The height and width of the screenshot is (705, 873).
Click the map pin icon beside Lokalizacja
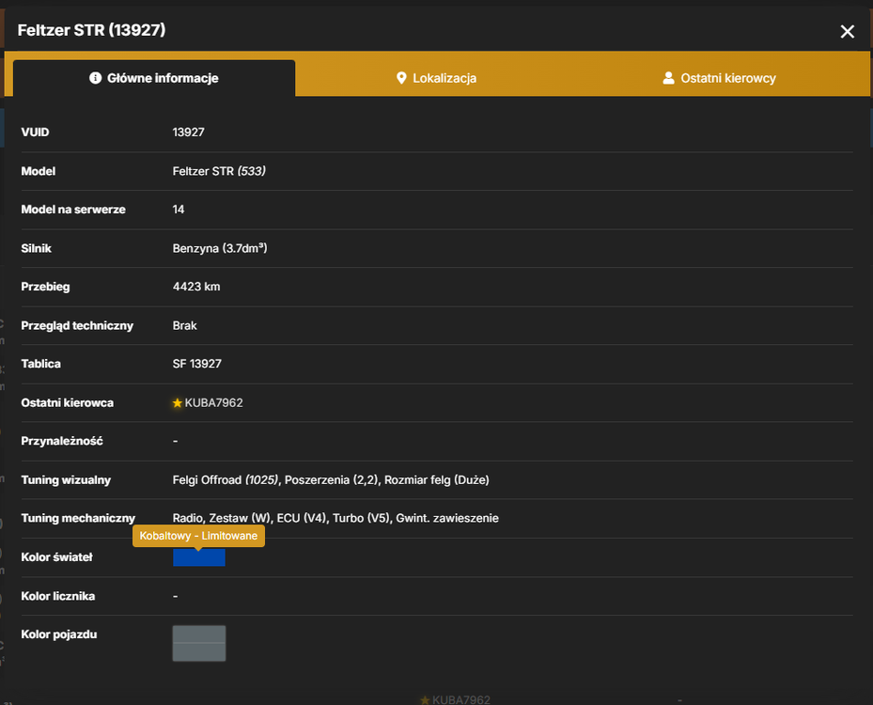[x=401, y=78]
